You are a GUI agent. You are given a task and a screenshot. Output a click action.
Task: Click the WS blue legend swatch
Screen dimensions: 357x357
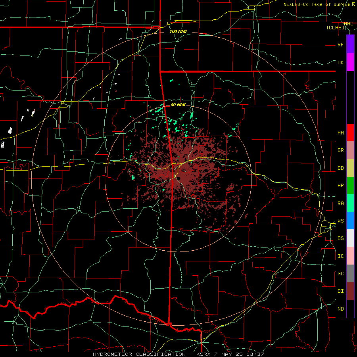[x=350, y=221]
